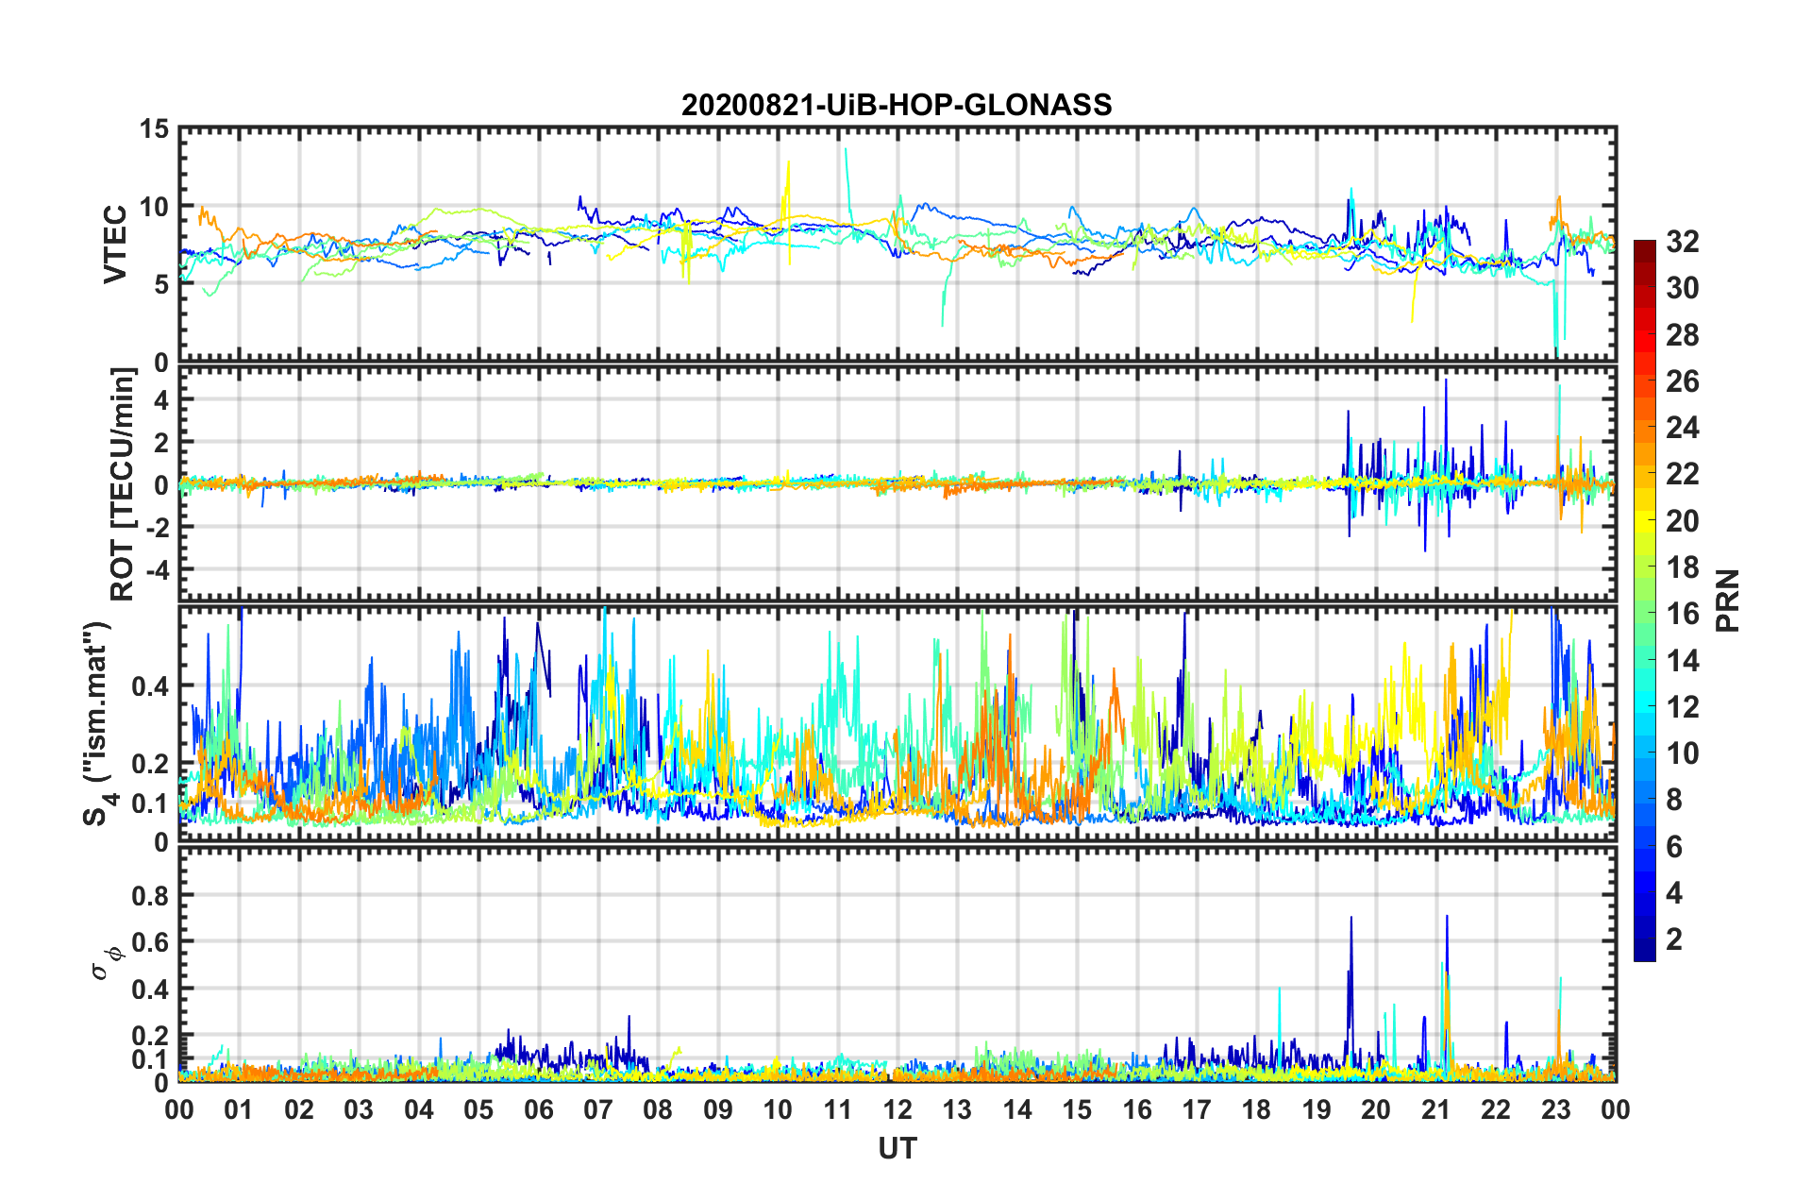Select x-axis tick label 07
This screenshot has width=1795, height=1201.
click(x=598, y=1109)
